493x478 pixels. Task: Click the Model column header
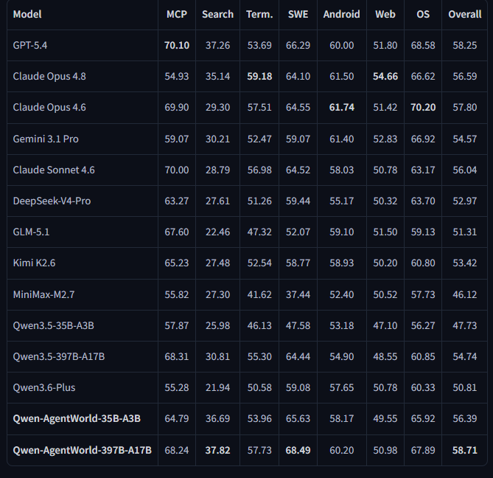coord(27,14)
